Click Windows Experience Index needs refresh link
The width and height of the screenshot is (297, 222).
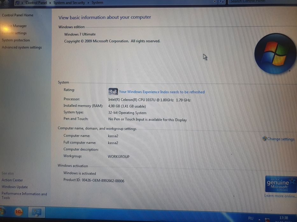(162, 92)
